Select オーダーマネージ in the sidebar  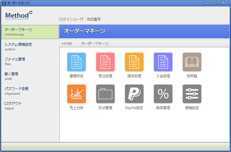click(x=30, y=32)
